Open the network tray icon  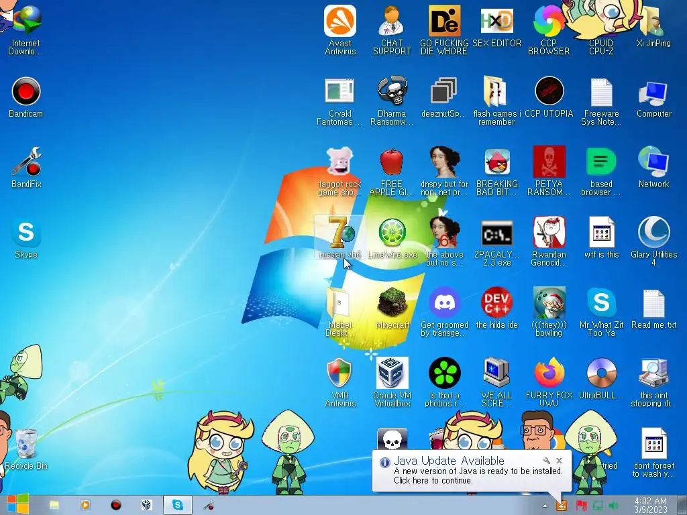click(x=598, y=506)
